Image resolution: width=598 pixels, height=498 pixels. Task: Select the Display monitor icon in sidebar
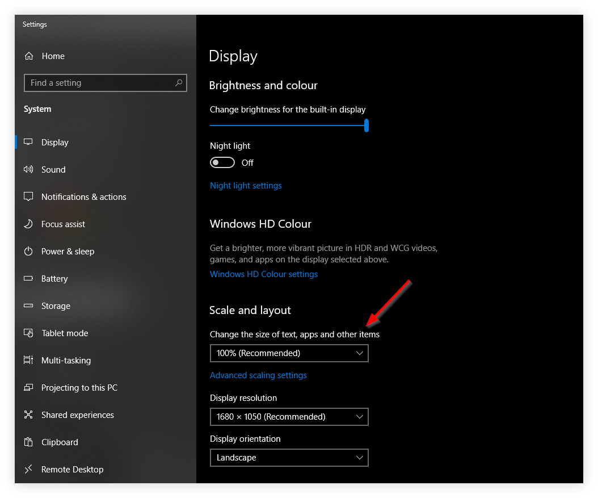coord(28,142)
